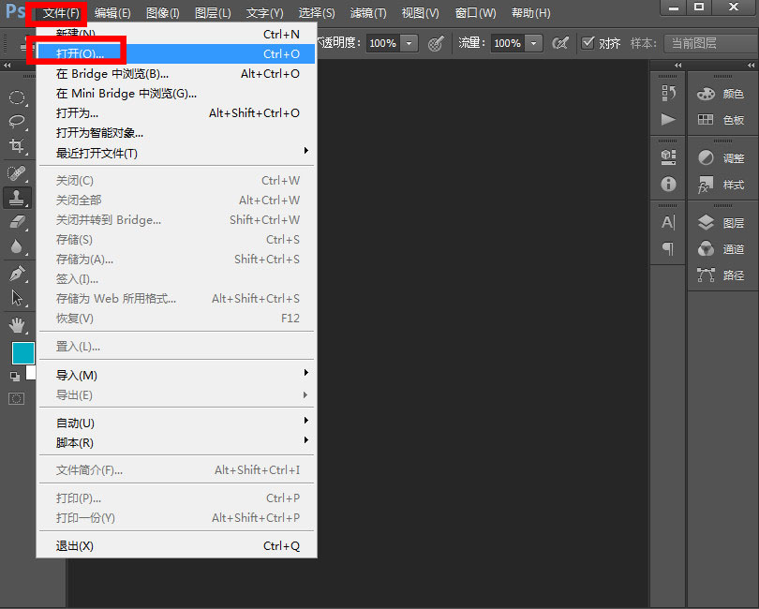759x609 pixels.
Task: Open the 帮助(H) menu
Action: point(530,13)
